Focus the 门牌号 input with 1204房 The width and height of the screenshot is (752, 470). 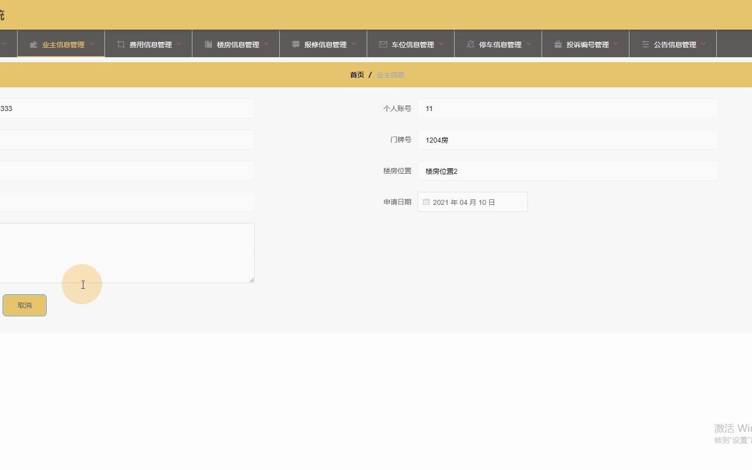[x=568, y=140]
